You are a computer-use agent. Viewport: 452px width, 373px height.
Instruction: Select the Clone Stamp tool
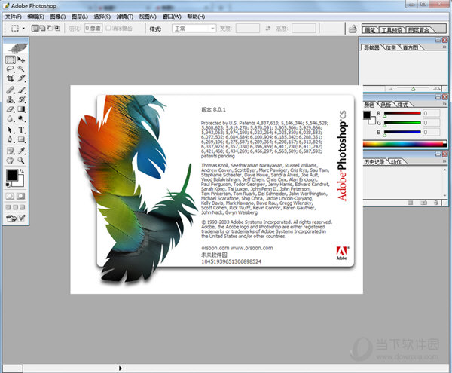coord(10,99)
